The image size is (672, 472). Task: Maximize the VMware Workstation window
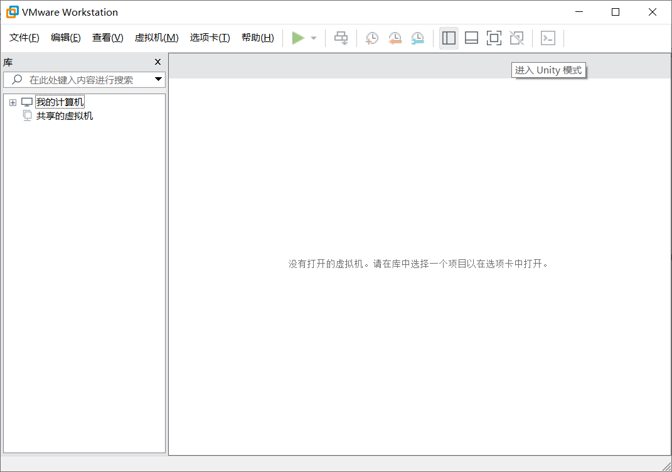(616, 12)
